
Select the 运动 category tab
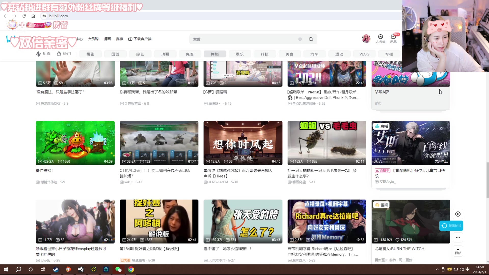pyautogui.click(x=339, y=54)
